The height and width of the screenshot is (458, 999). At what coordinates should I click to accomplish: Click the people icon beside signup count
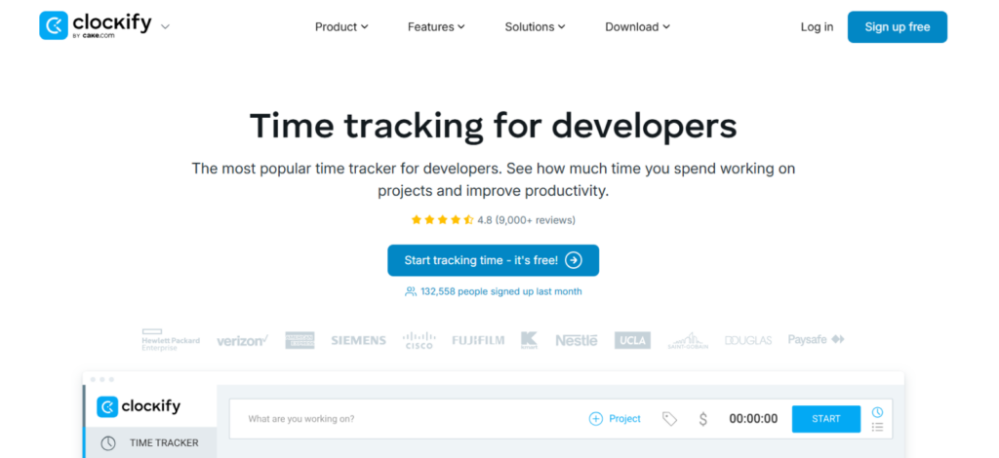tap(411, 291)
